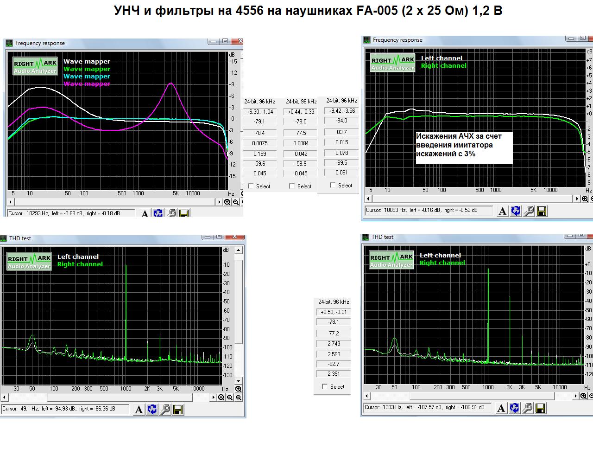Click the horizontal scrollbar thumb in the 49.1 Hz THD window
The image size is (593, 475).
120,398
